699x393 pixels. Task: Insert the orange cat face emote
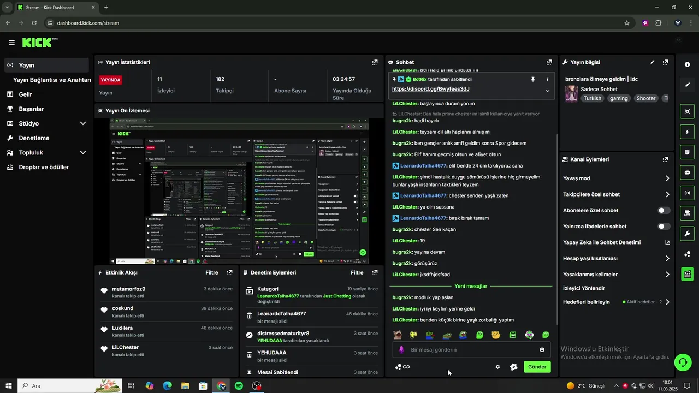[x=496, y=335]
